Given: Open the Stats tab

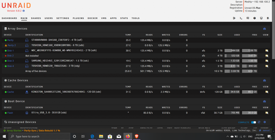Looking at the screenshot, I should (x=124, y=18).
